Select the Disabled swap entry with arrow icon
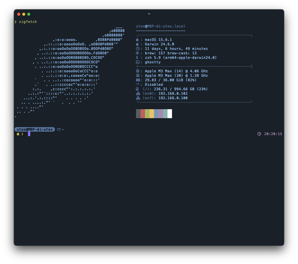Screen dimensions: 298x264 (x=137, y=84)
